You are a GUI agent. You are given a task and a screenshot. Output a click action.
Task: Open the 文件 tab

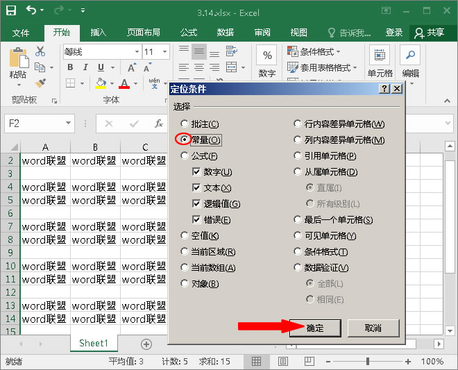pos(21,33)
